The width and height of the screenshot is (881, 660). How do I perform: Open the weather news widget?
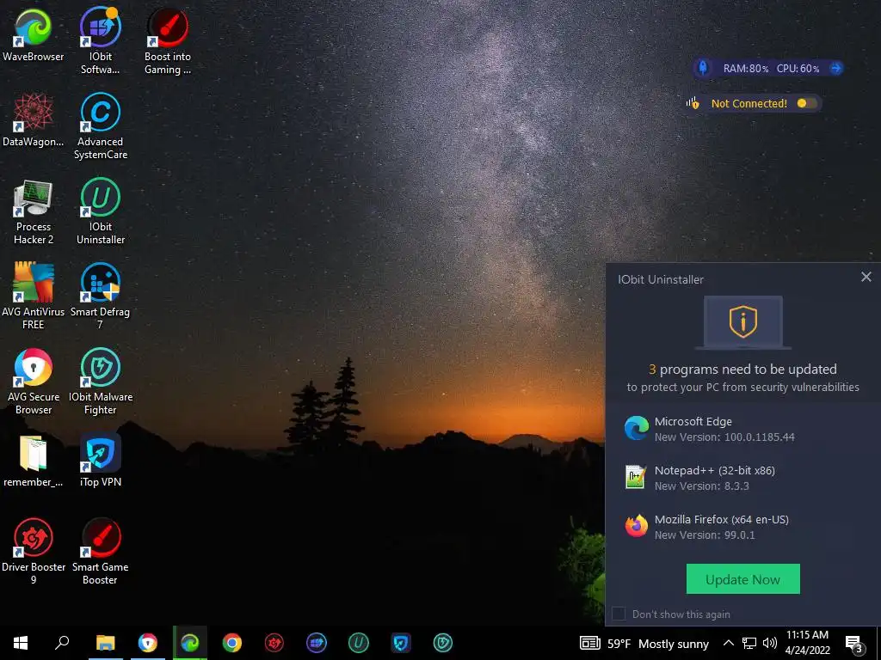click(644, 643)
